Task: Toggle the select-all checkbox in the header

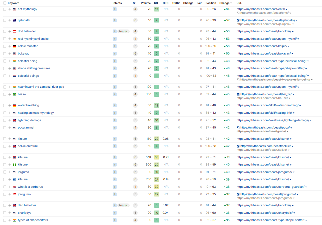Action: click(x=5, y=3)
